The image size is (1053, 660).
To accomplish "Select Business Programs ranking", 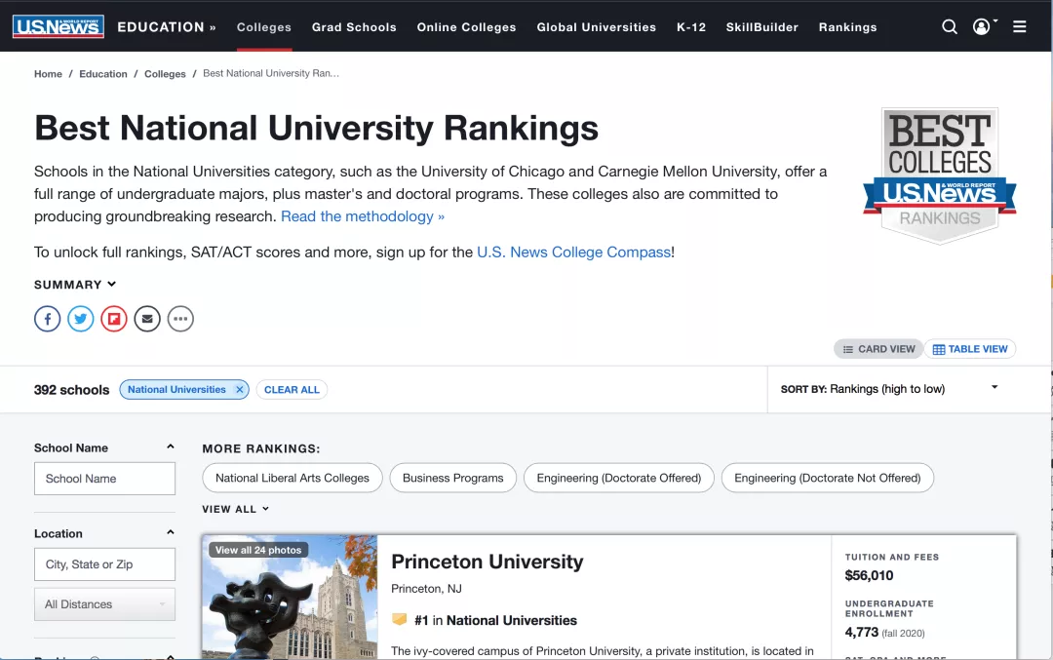I will [x=452, y=478].
